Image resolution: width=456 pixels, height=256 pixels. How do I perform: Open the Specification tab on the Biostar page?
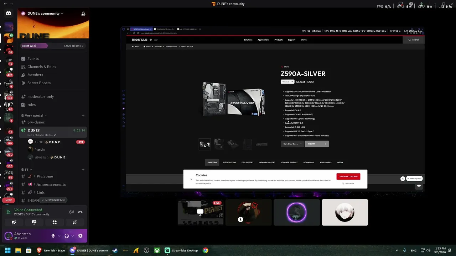click(229, 162)
